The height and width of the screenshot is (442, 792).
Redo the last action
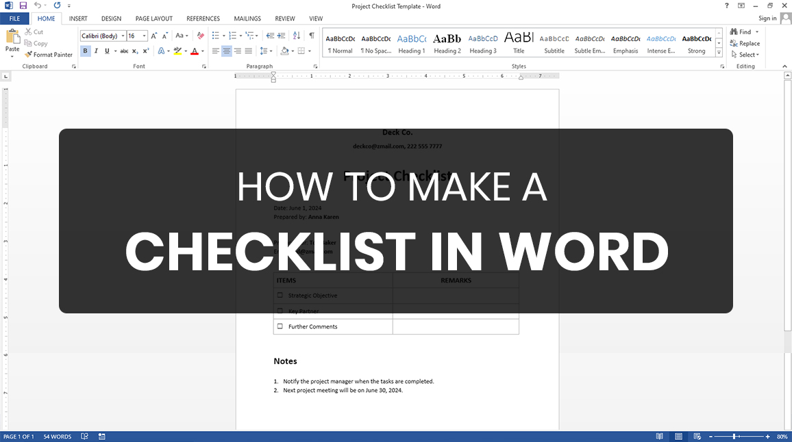point(57,5)
